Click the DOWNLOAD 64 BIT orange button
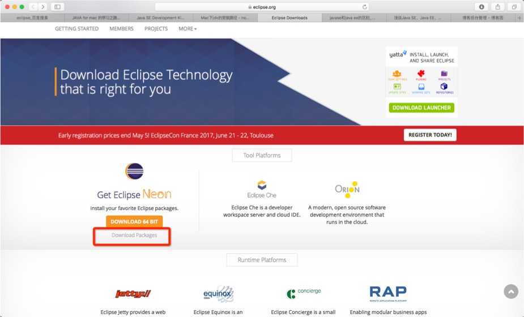This screenshot has height=317, width=524. tap(134, 221)
